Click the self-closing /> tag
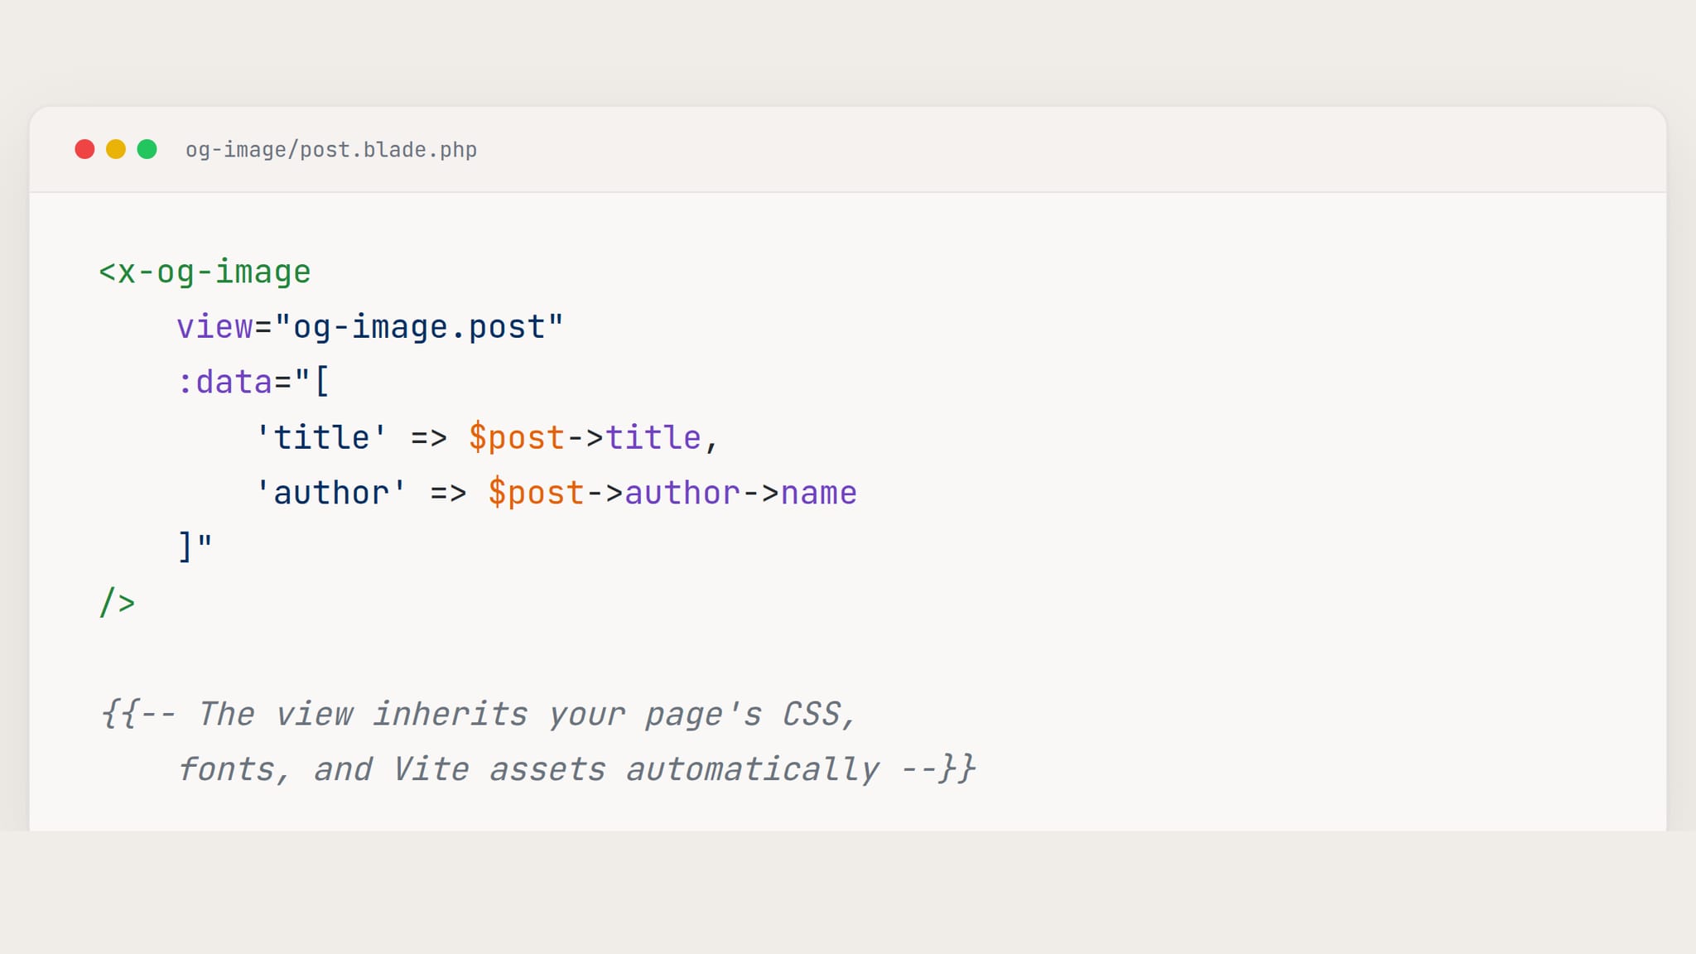Viewport: 1696px width, 954px height. pyautogui.click(x=117, y=602)
